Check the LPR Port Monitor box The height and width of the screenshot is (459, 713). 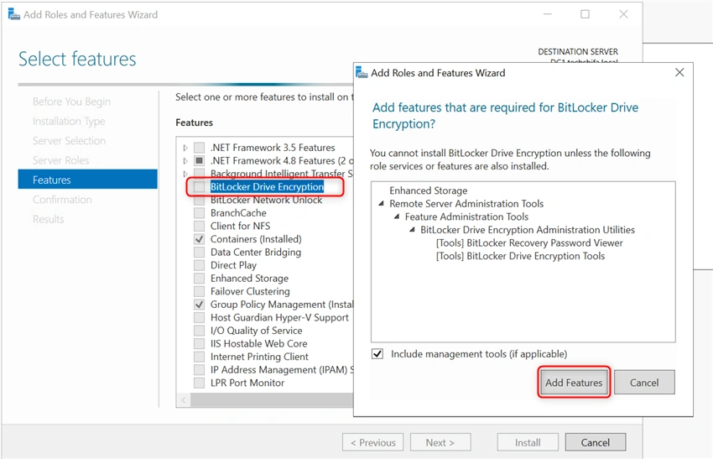pos(199,383)
